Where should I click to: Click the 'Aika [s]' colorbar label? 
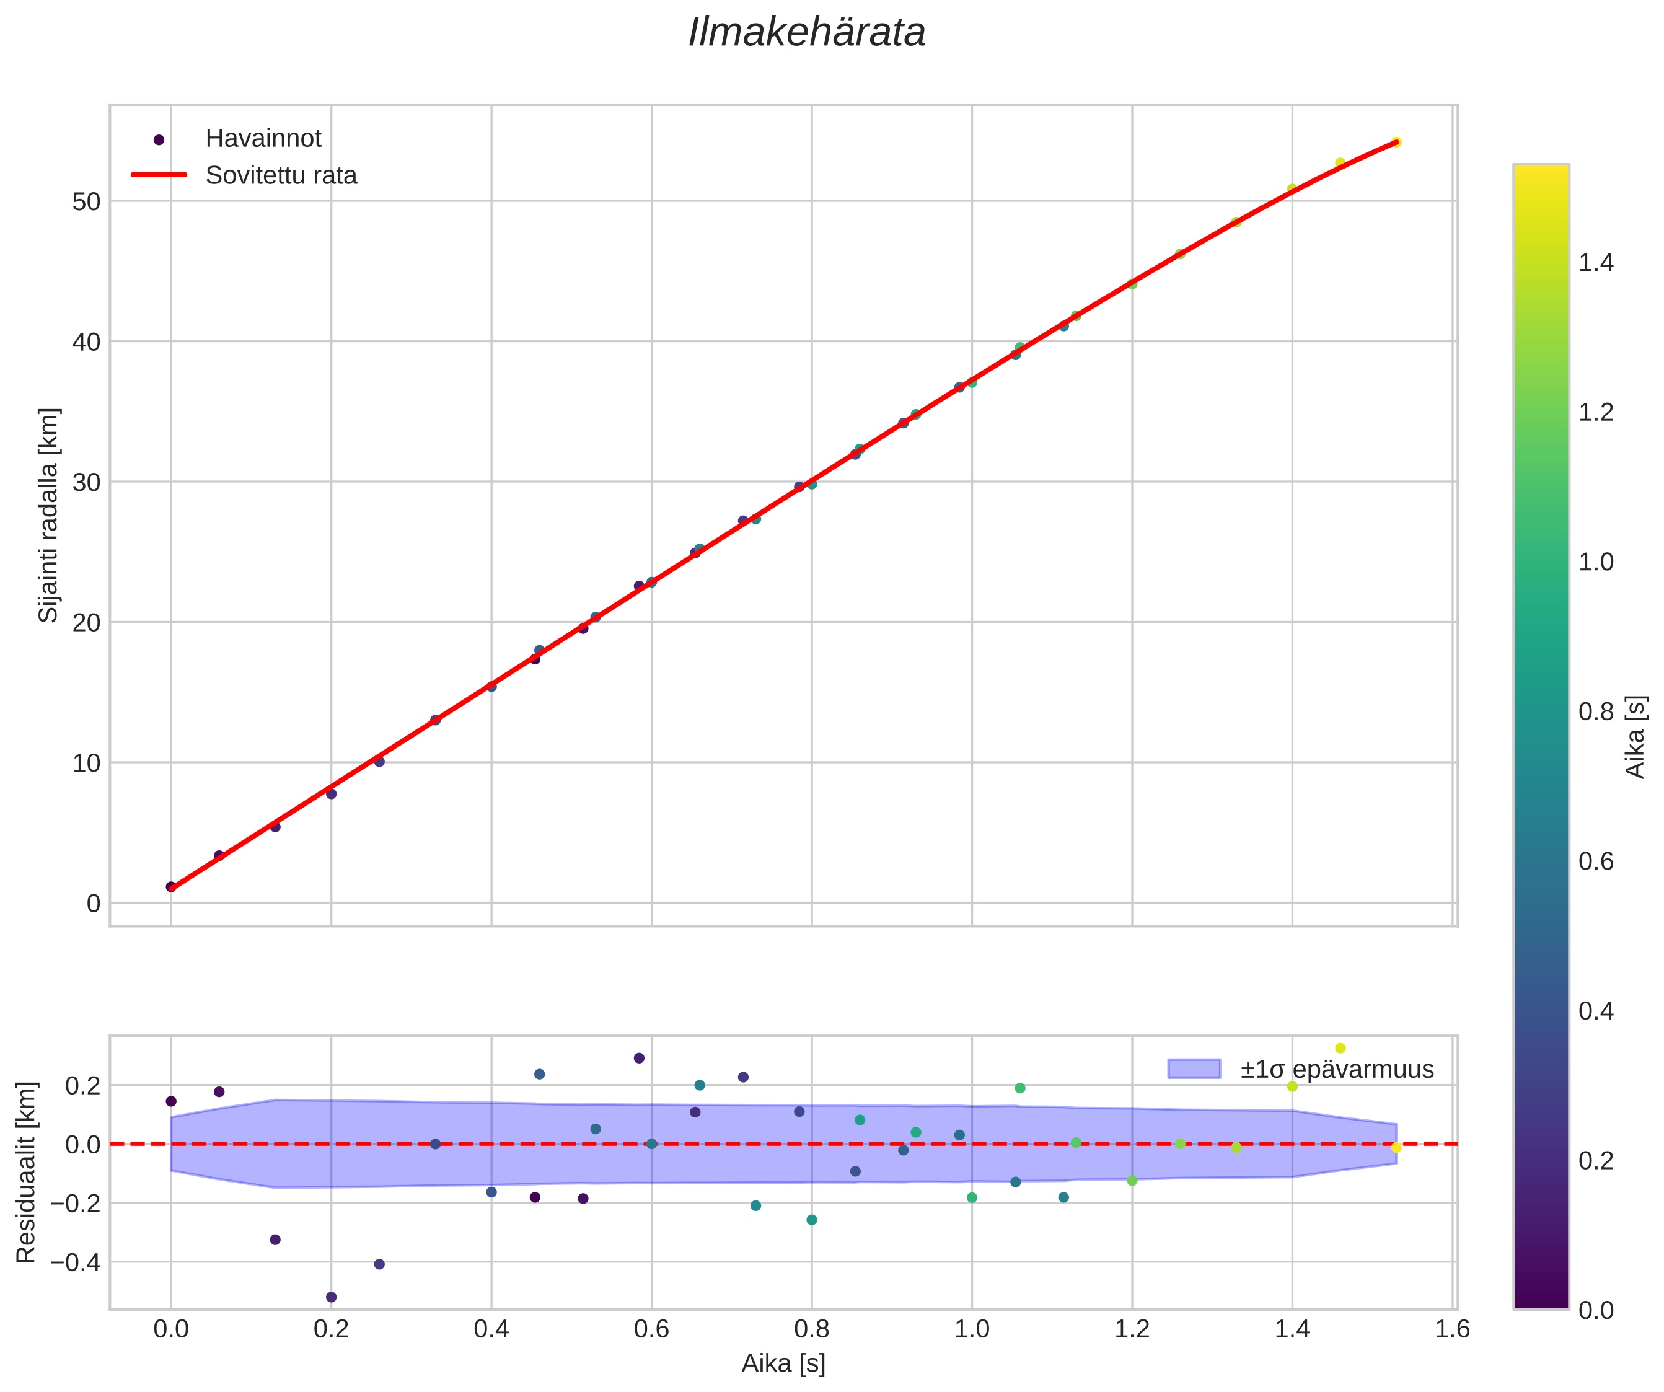[1635, 737]
